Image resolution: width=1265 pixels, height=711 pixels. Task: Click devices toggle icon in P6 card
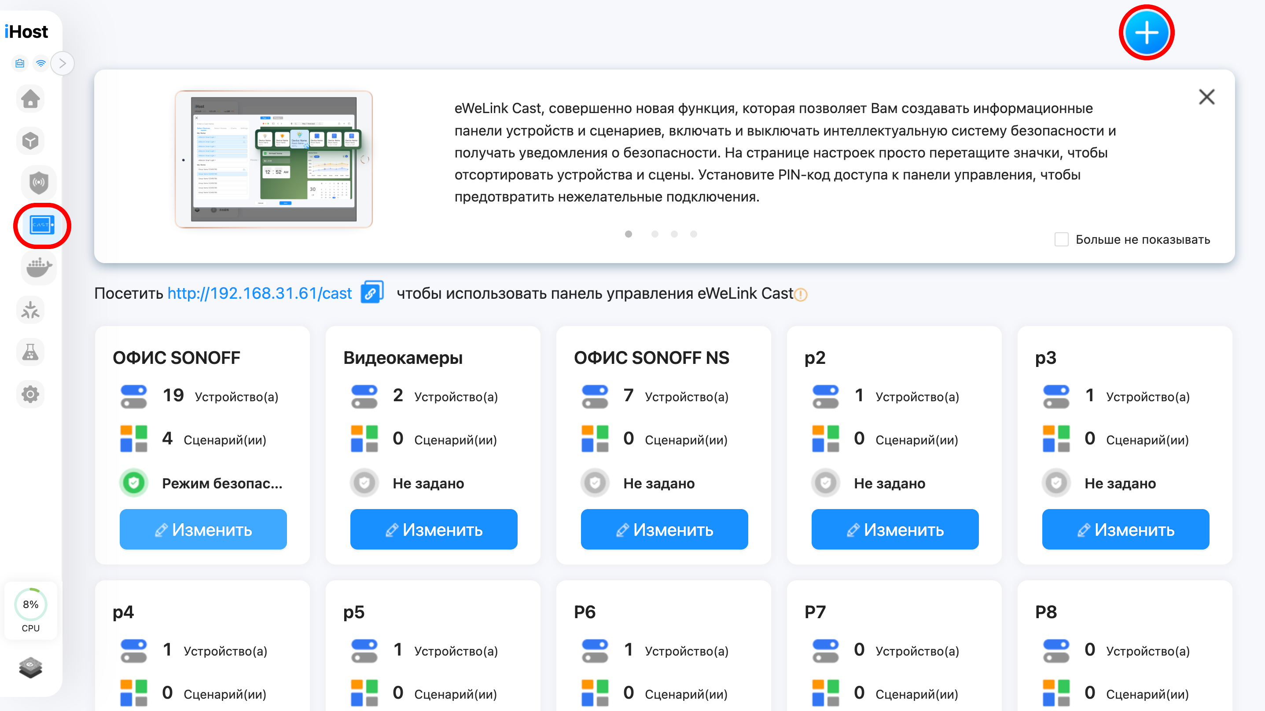(595, 651)
